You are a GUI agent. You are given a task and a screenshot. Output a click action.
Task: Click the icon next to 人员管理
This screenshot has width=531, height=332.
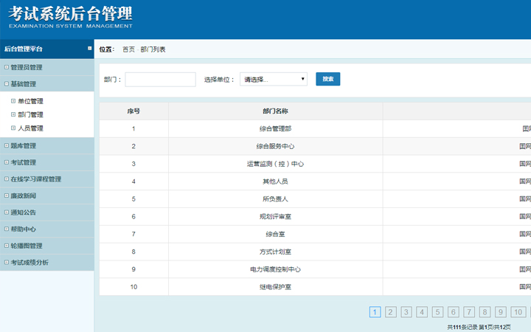click(x=13, y=128)
